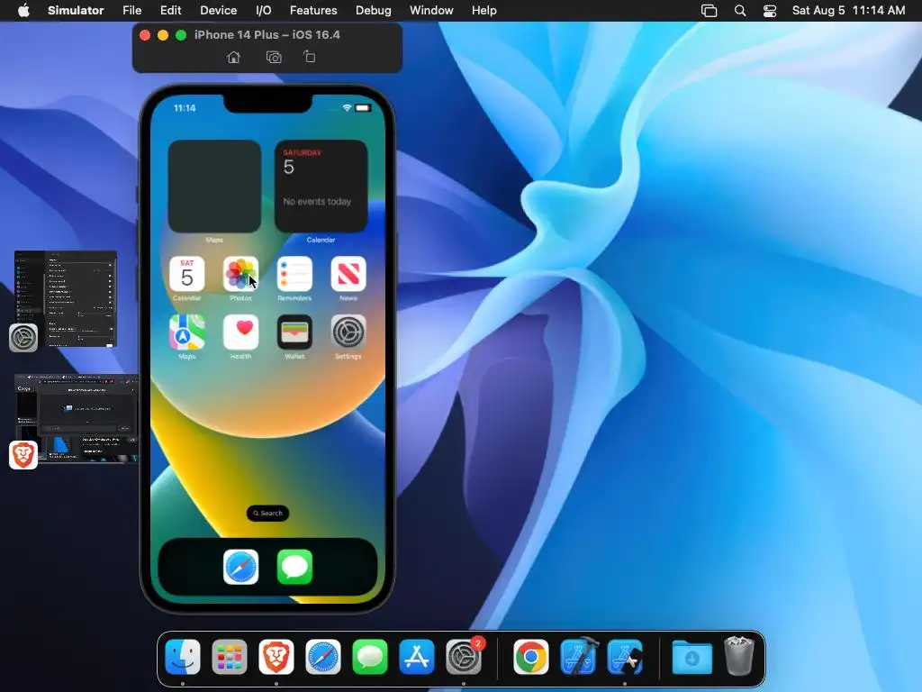Open the News app on the iPhone
Image resolution: width=922 pixels, height=692 pixels.
pos(348,274)
